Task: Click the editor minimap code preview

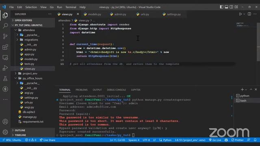Action: tap(243, 25)
